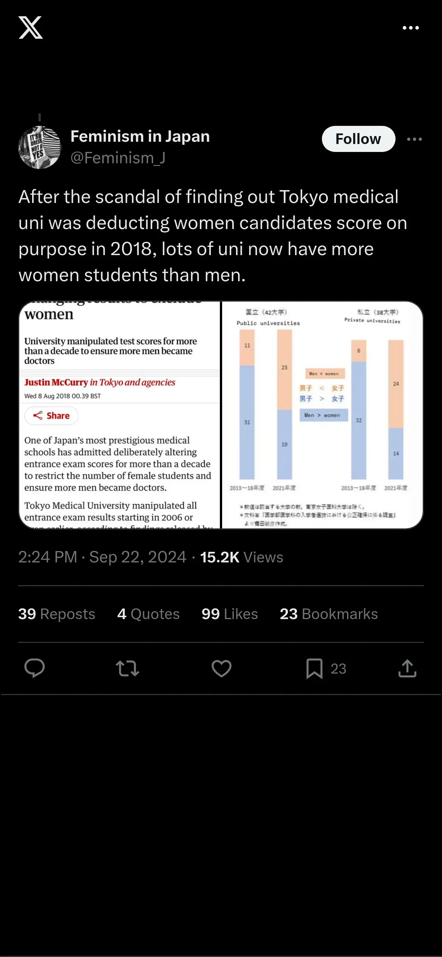Open the Guardian article screenshot image
Image resolution: width=442 pixels, height=957 pixels.
click(x=119, y=415)
